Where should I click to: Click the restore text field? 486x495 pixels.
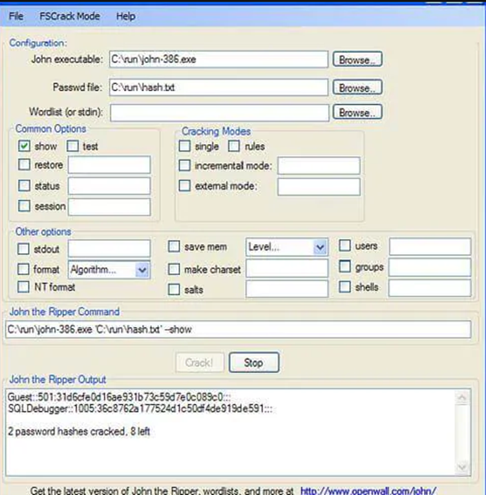click(109, 165)
